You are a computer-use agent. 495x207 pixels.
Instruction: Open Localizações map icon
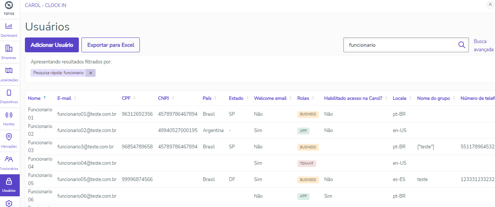(9, 70)
